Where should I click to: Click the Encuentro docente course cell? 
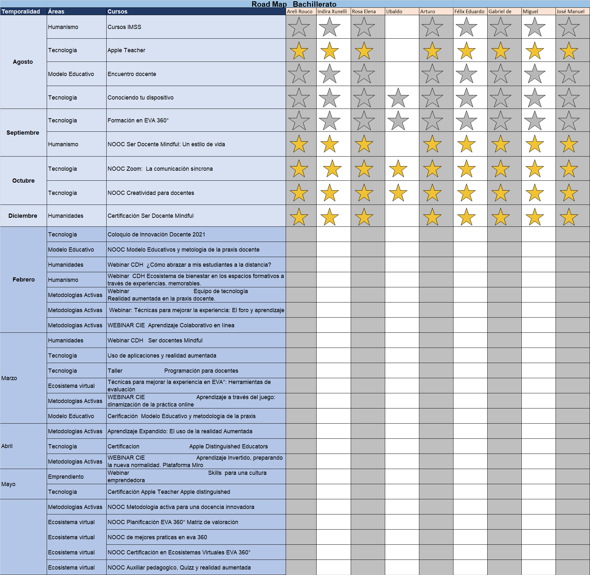point(196,74)
